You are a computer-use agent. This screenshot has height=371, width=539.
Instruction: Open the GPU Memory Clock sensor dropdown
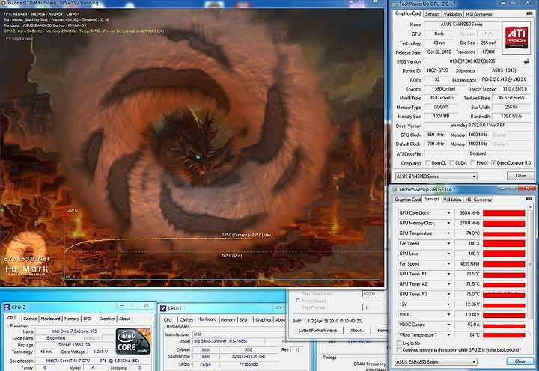pyautogui.click(x=448, y=224)
